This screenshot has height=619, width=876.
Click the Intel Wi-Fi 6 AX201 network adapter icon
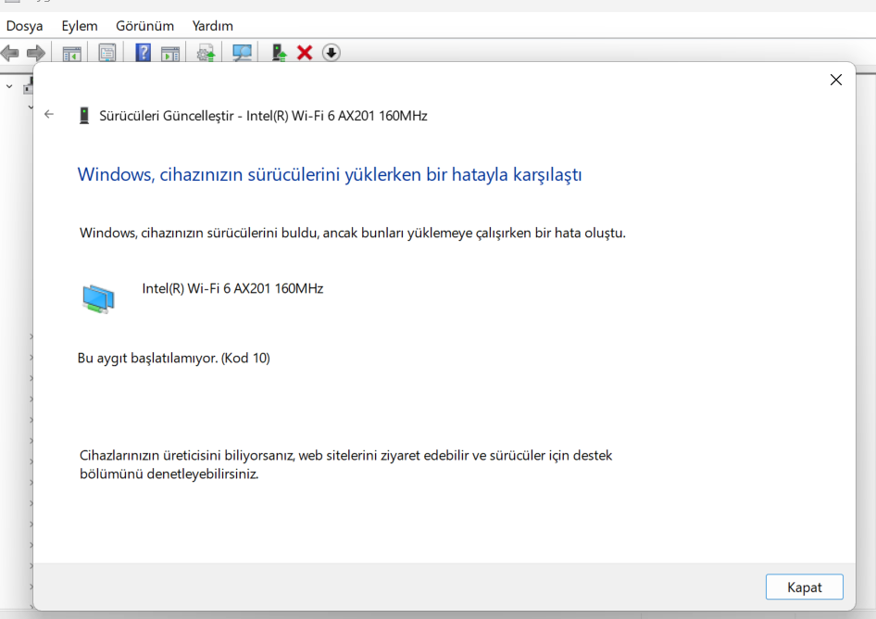[x=98, y=298]
